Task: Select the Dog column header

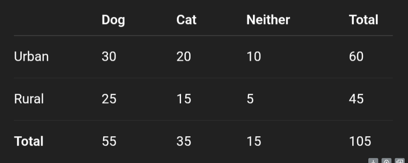Action: click(113, 20)
